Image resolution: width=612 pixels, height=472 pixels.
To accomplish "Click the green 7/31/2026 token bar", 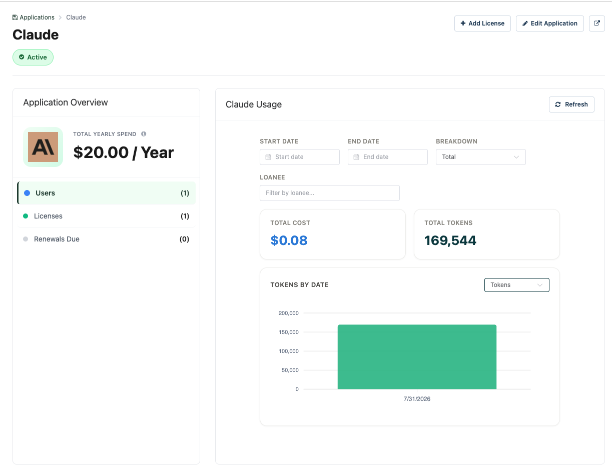I will click(417, 357).
